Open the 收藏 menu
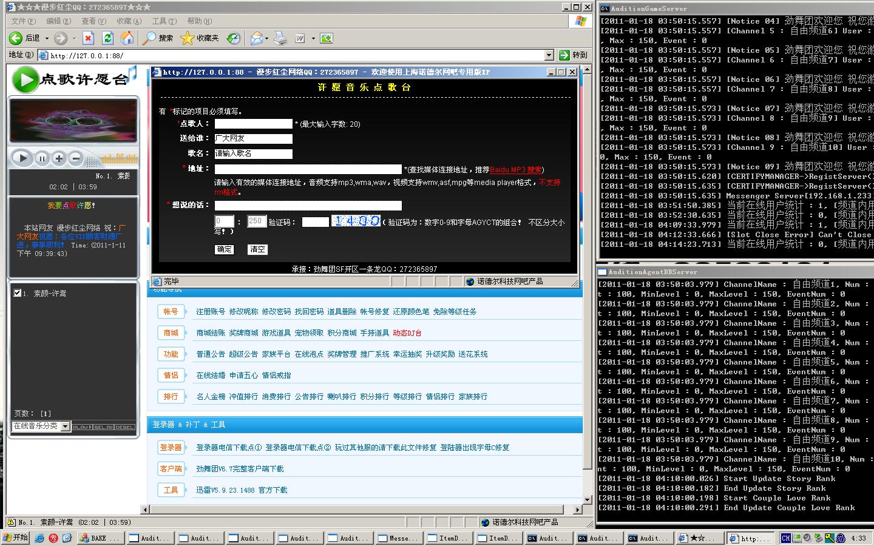The width and height of the screenshot is (874, 546). pos(129,21)
